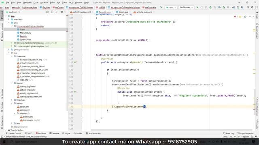Toggle Gradle panel on right strip
This screenshot has height=145, width=259.
(257, 15)
